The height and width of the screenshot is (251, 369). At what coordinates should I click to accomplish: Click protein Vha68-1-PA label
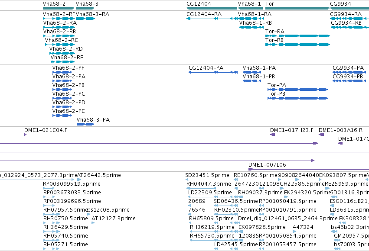click(x=259, y=68)
